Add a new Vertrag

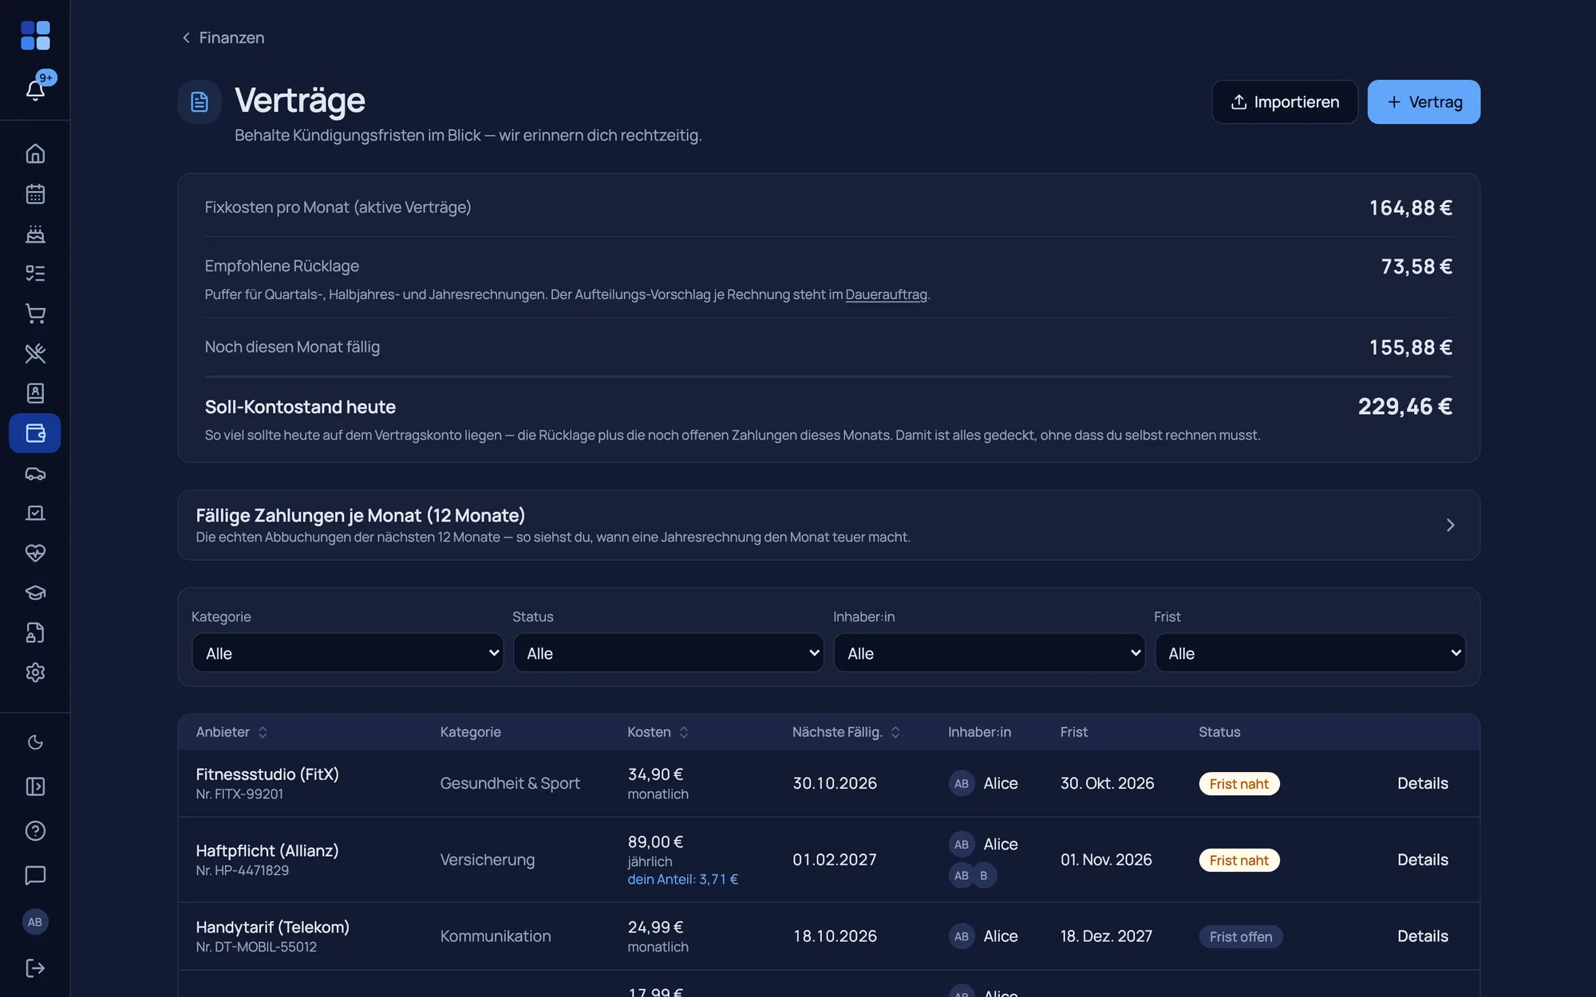pyautogui.click(x=1424, y=102)
